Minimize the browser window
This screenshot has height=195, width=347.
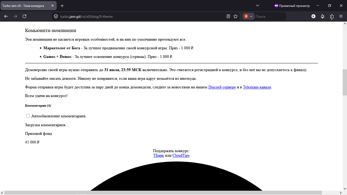coord(318,6)
